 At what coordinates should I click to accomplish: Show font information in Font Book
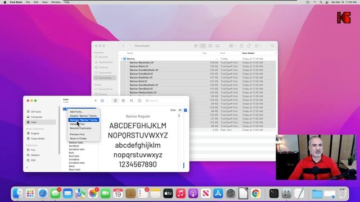[139, 100]
